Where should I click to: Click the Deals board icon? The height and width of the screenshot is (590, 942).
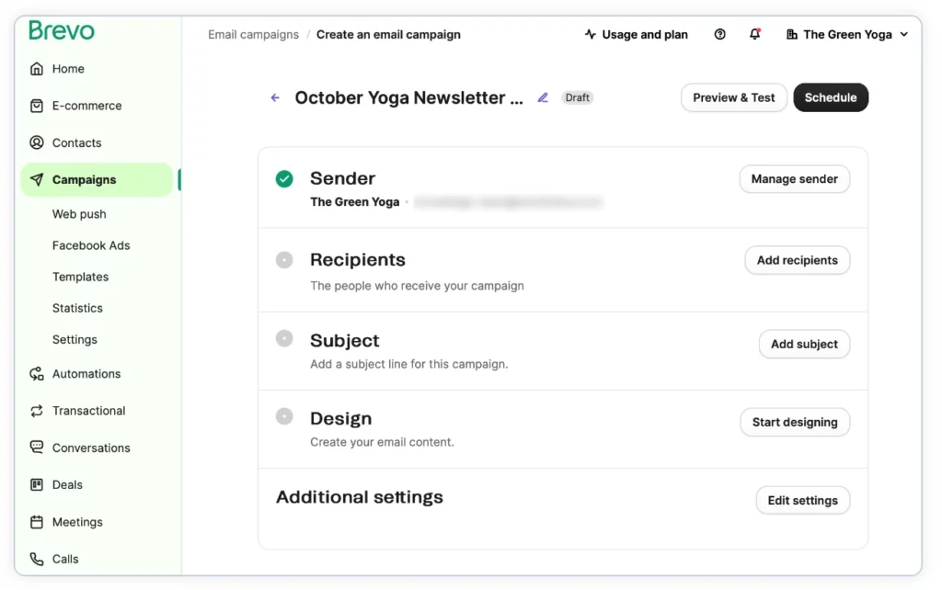point(37,485)
